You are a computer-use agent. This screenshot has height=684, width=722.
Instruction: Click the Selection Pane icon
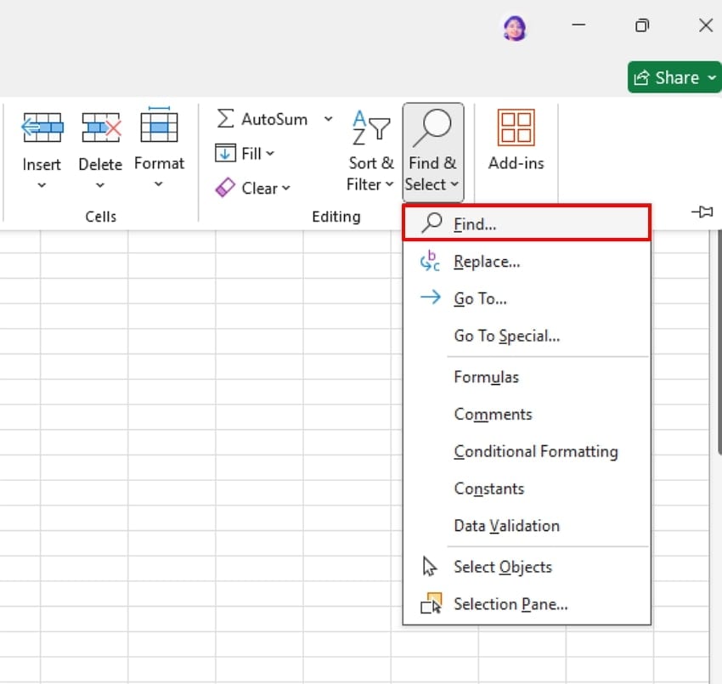click(x=431, y=603)
